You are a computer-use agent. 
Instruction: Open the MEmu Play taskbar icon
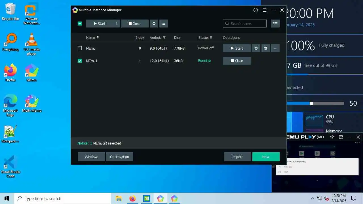174,198
